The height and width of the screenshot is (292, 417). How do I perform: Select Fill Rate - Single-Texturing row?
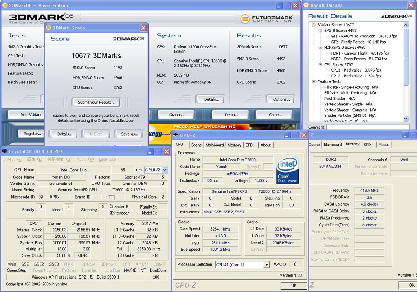click(351, 87)
